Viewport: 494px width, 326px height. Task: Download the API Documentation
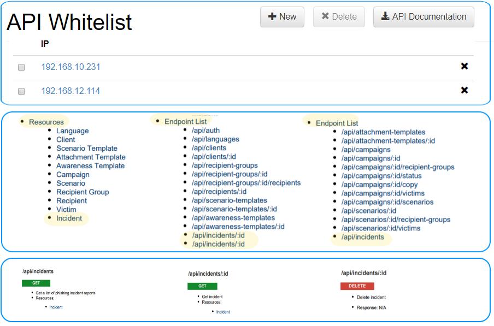pyautogui.click(x=424, y=17)
